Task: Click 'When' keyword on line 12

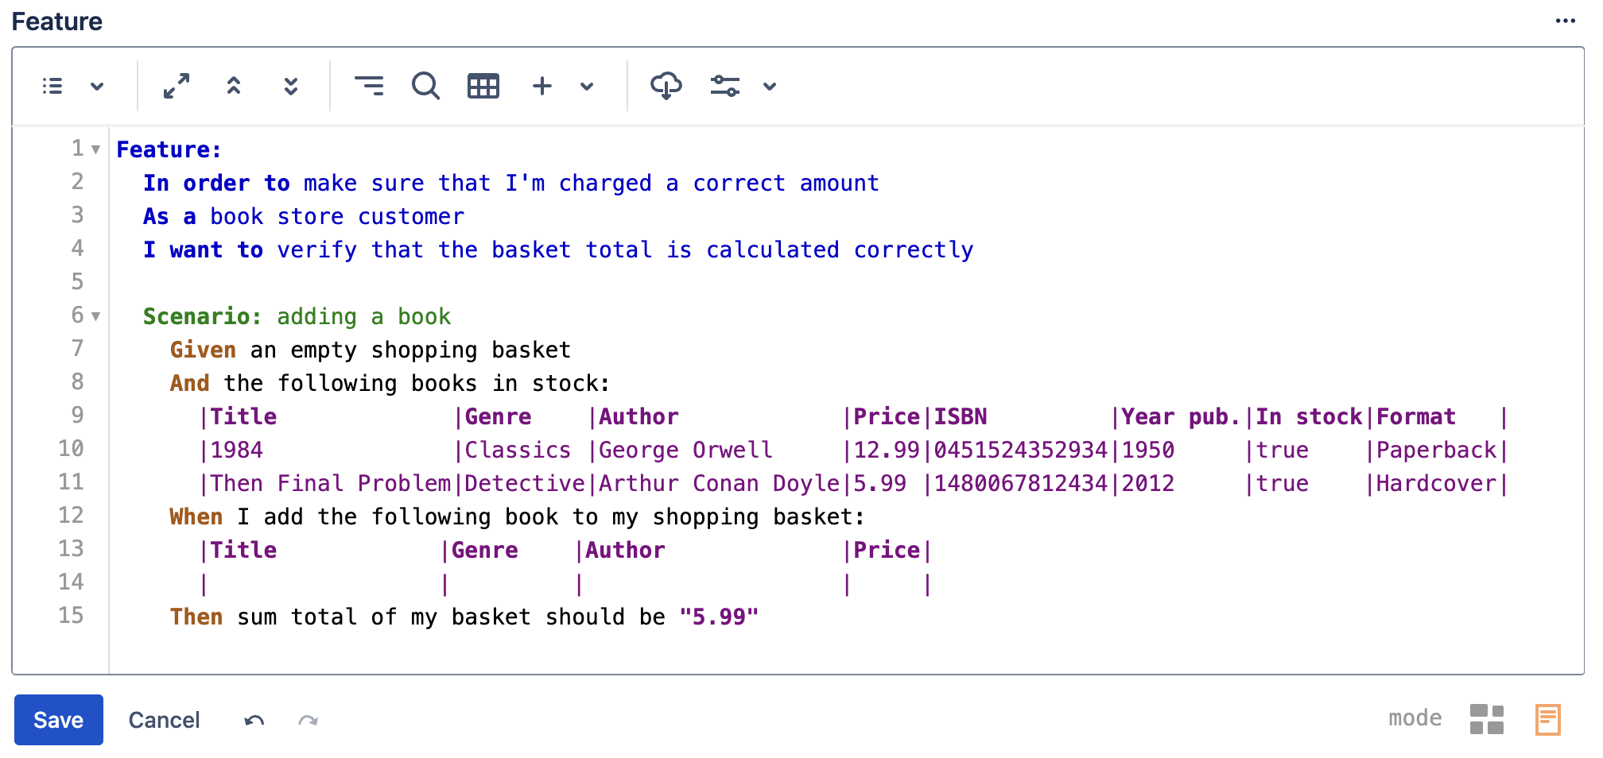Action: pyautogui.click(x=196, y=516)
